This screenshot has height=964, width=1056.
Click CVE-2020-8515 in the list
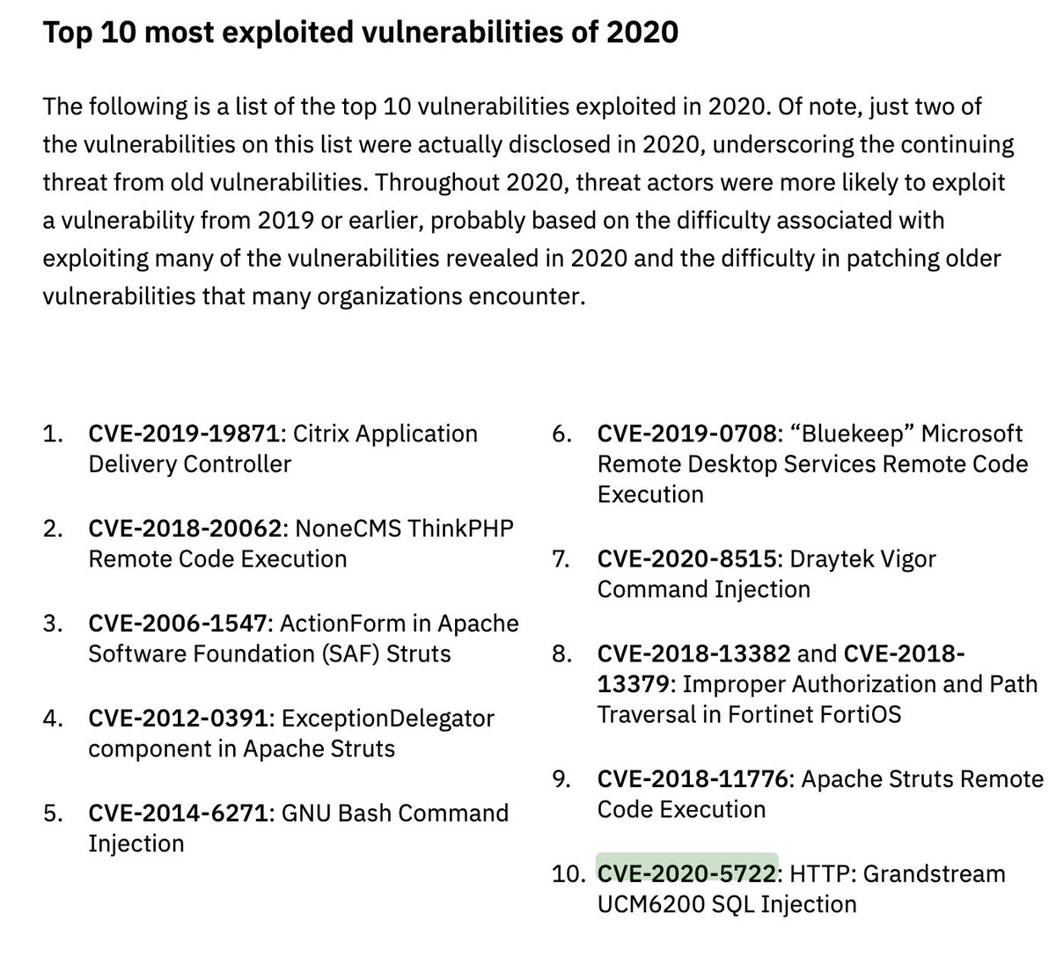tap(687, 559)
